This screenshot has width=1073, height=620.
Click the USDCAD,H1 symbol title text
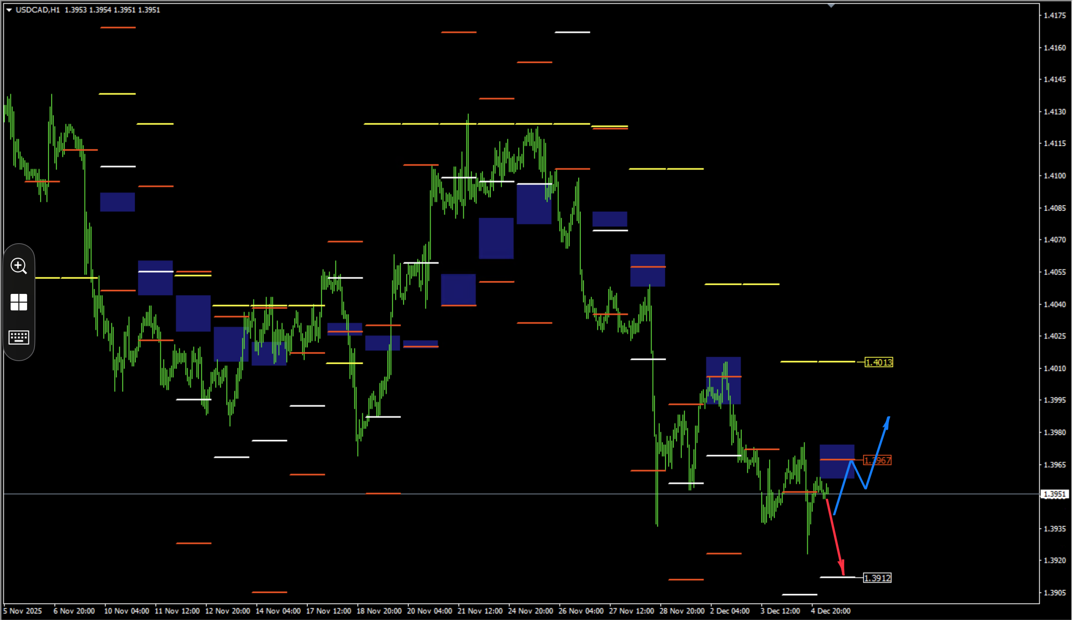pos(37,10)
